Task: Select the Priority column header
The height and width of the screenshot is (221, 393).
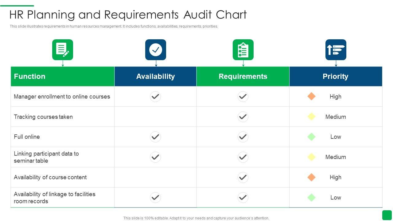Action: pyautogui.click(x=336, y=76)
